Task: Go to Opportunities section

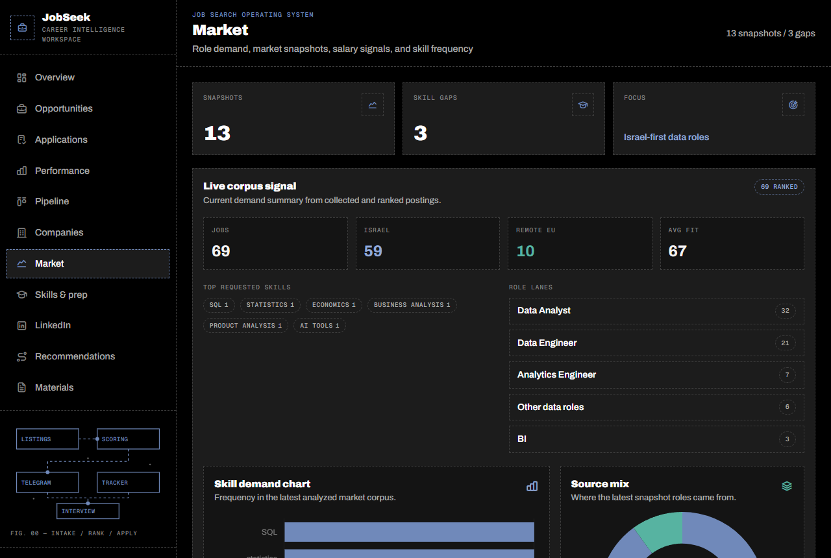Action: tap(88, 109)
